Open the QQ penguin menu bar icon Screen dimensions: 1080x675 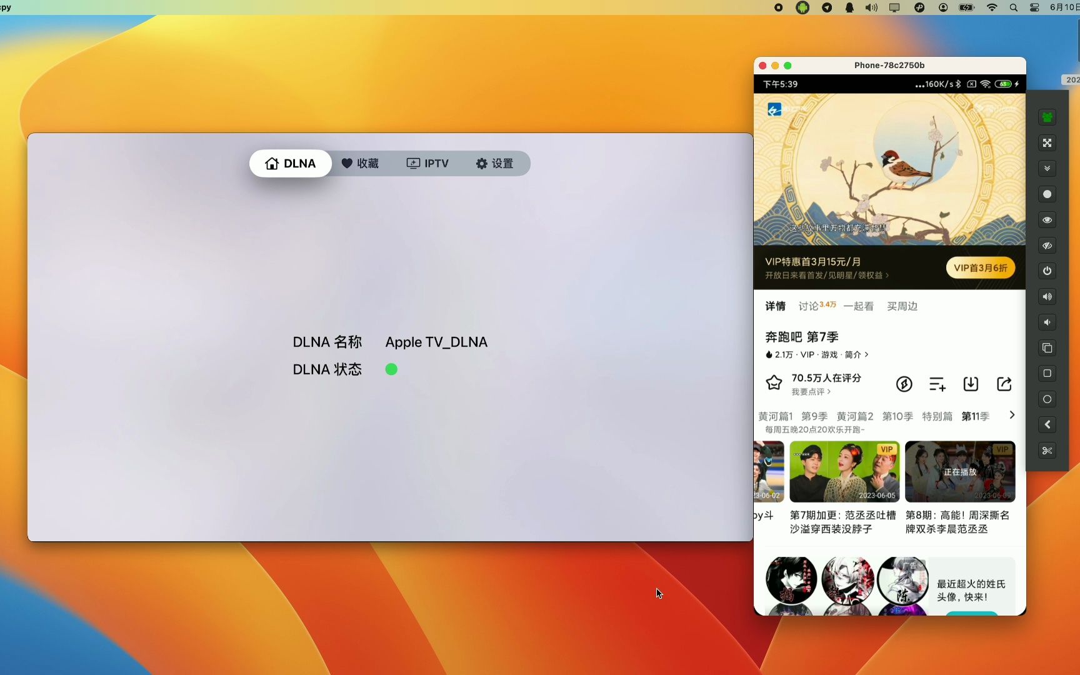pos(849,7)
